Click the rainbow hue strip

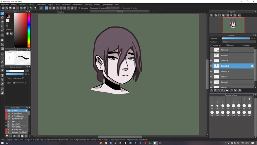(29, 30)
